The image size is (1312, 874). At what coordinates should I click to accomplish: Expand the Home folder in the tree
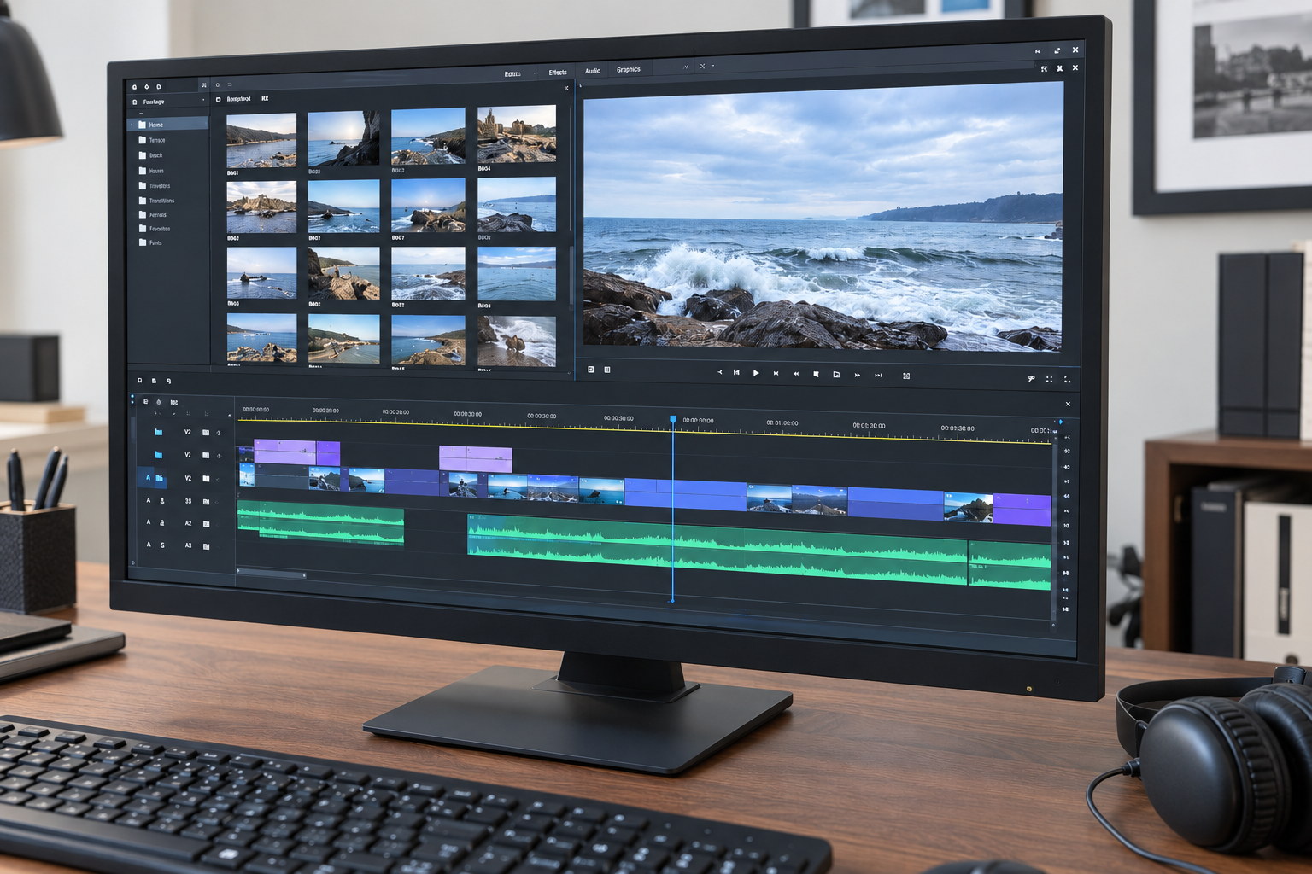coord(132,125)
